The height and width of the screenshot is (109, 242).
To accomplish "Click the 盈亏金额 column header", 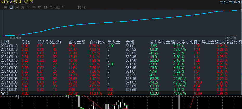I will [x=77, y=42].
